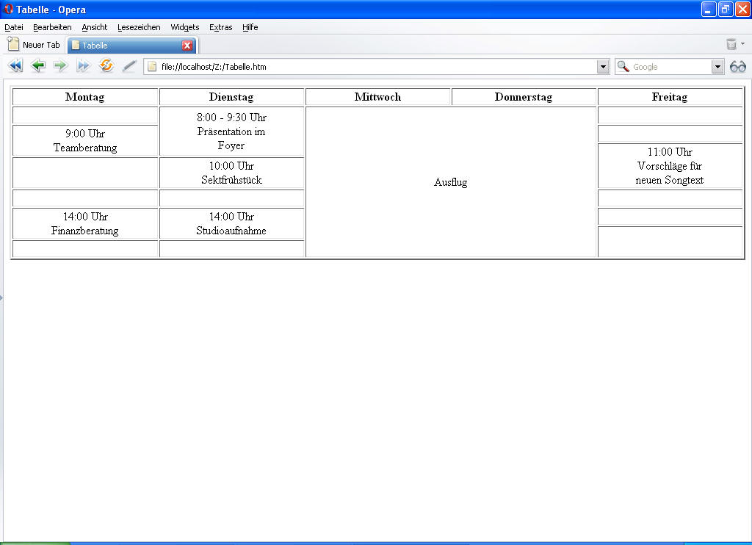Open the Datei menu
The width and height of the screenshot is (752, 545).
14,27
